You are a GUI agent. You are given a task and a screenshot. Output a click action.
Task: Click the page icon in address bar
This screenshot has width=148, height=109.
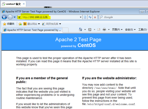(20, 17)
